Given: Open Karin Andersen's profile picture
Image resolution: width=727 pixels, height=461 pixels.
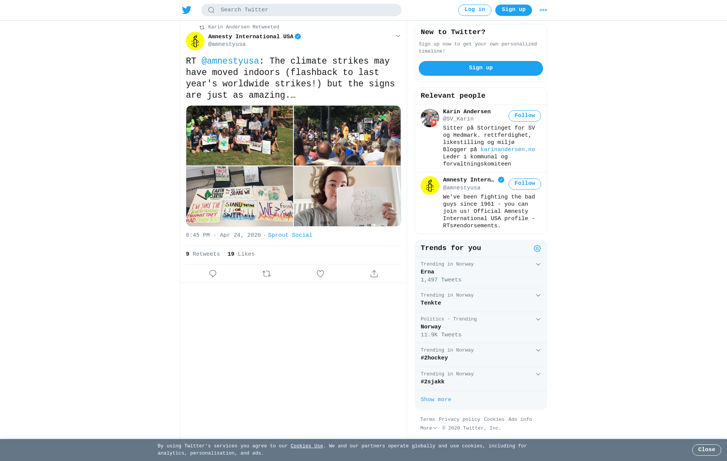Looking at the screenshot, I should pyautogui.click(x=430, y=118).
